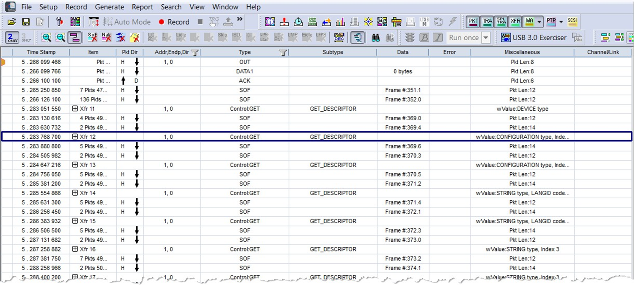634x285 pixels.
Task: Click the Compare/VS ruler icon
Action: [x=396, y=22]
